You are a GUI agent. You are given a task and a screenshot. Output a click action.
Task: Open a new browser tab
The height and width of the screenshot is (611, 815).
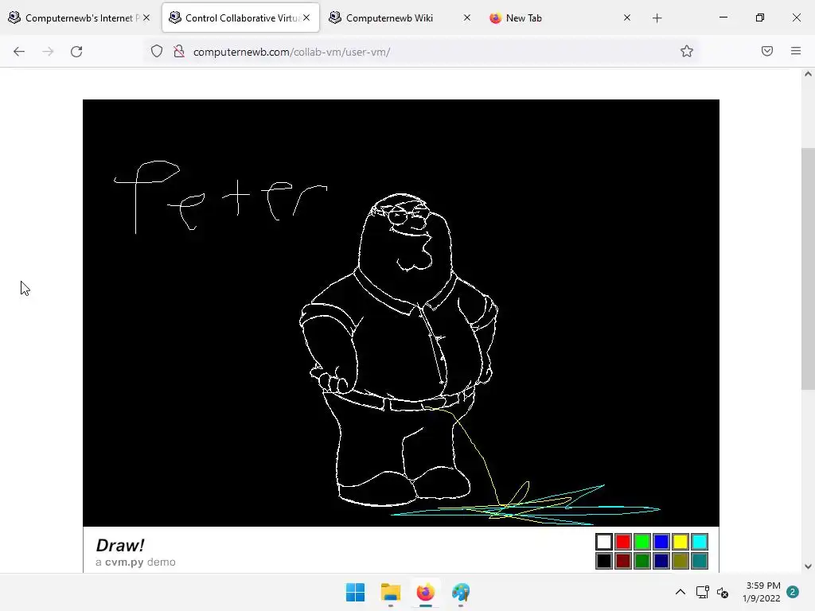657,18
